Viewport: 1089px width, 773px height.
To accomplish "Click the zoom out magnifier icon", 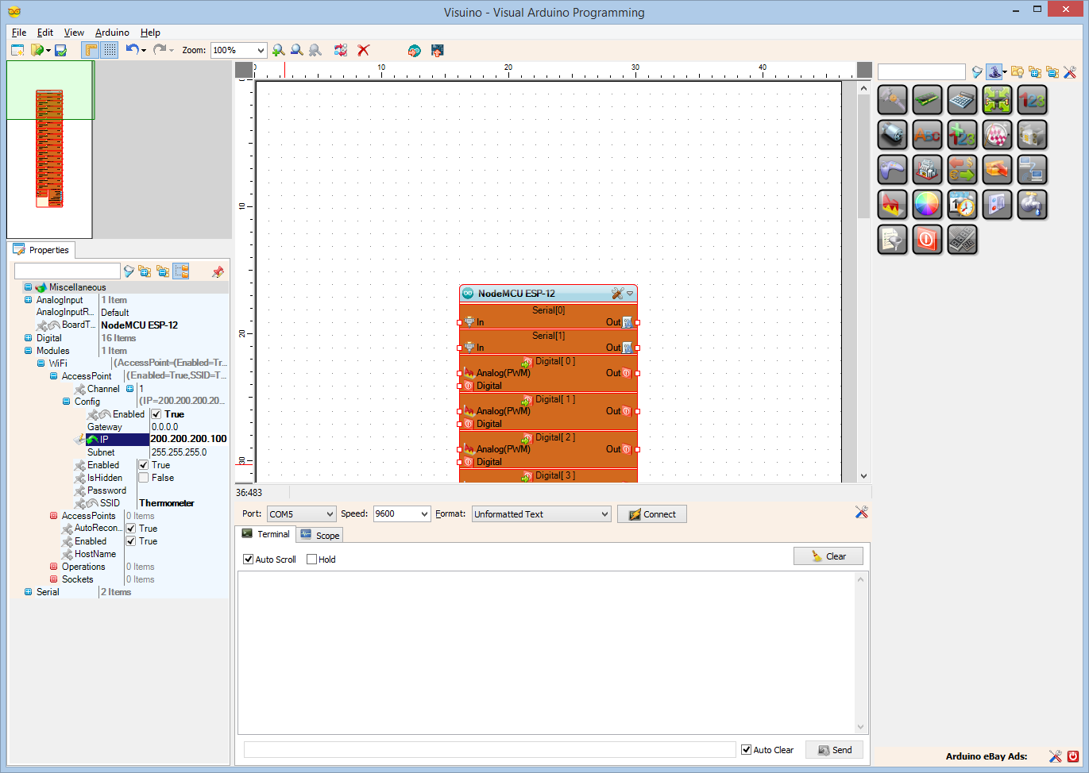I will coord(296,50).
